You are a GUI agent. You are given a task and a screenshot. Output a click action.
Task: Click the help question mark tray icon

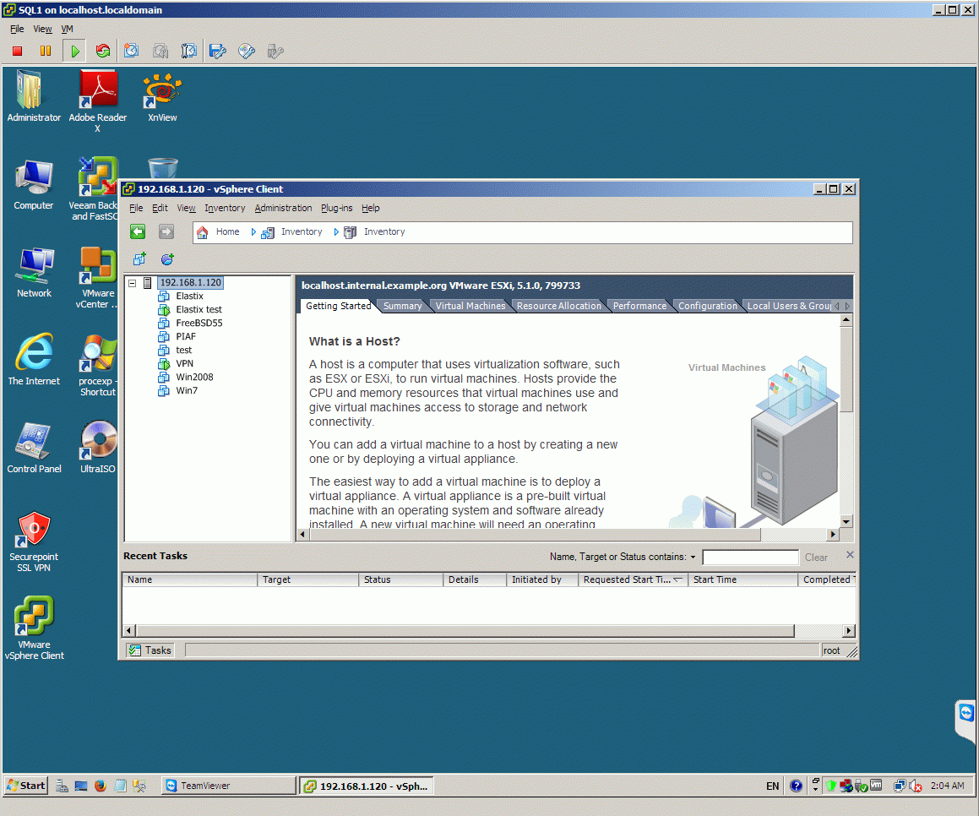point(796,786)
